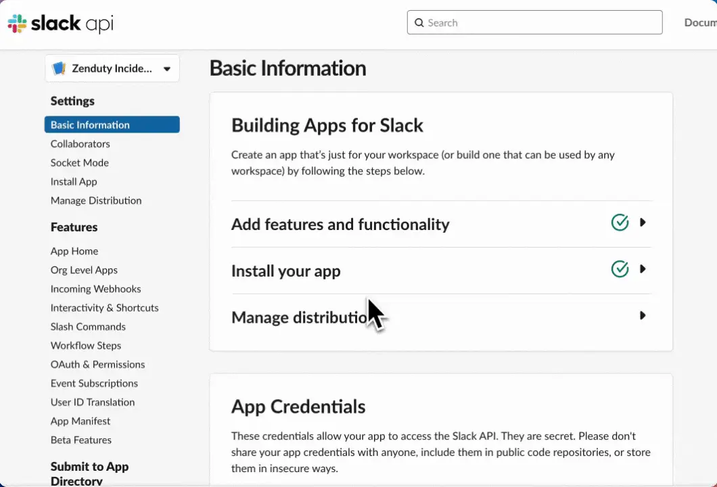The image size is (717, 487).
Task: Click the App Credentials heading
Action: tap(298, 407)
